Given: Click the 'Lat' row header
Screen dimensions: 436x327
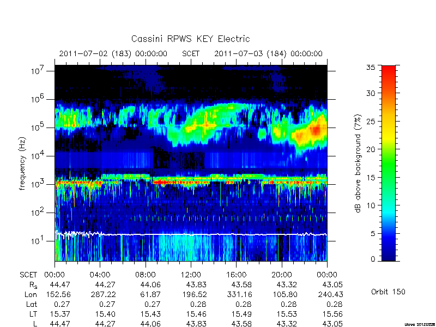Looking at the screenshot, I should pyautogui.click(x=32, y=305).
